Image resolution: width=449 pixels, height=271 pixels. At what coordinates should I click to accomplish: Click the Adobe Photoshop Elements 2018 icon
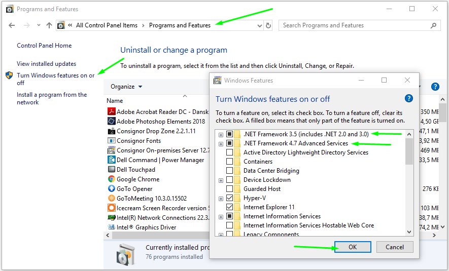pos(112,121)
